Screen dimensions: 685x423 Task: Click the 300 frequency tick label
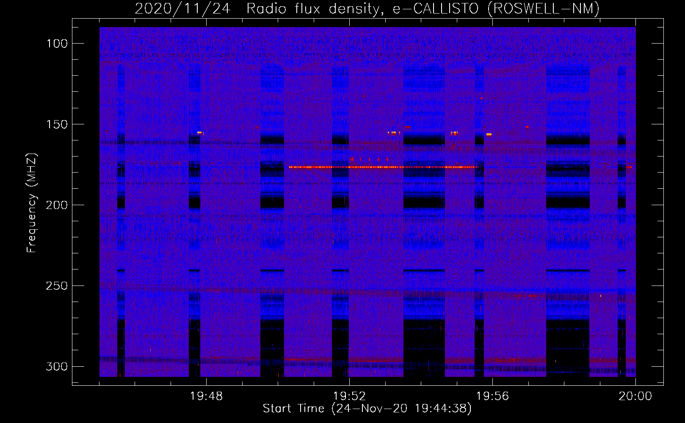[57, 366]
